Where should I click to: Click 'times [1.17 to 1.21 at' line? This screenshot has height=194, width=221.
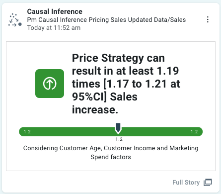(126, 84)
